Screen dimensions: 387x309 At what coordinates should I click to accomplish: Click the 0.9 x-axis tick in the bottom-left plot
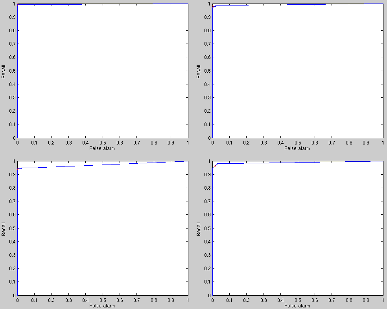click(x=171, y=300)
